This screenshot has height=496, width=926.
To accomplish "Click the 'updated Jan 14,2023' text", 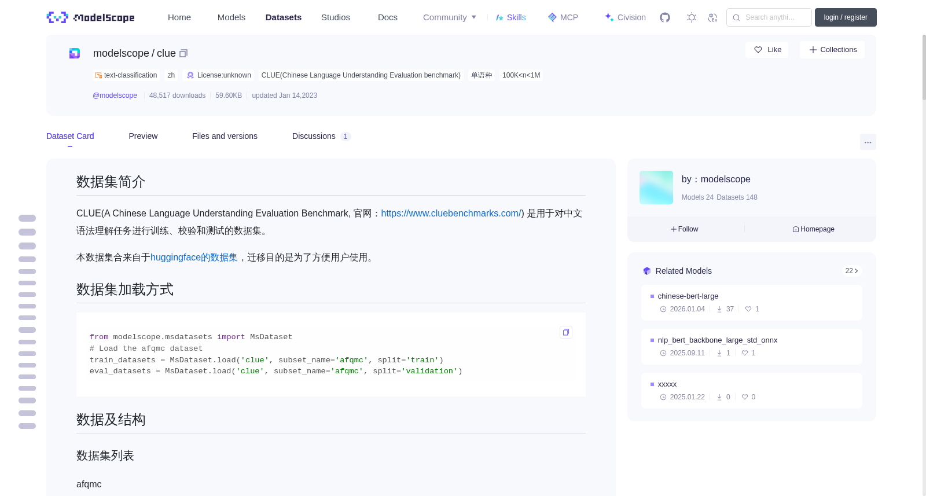I will point(285,95).
